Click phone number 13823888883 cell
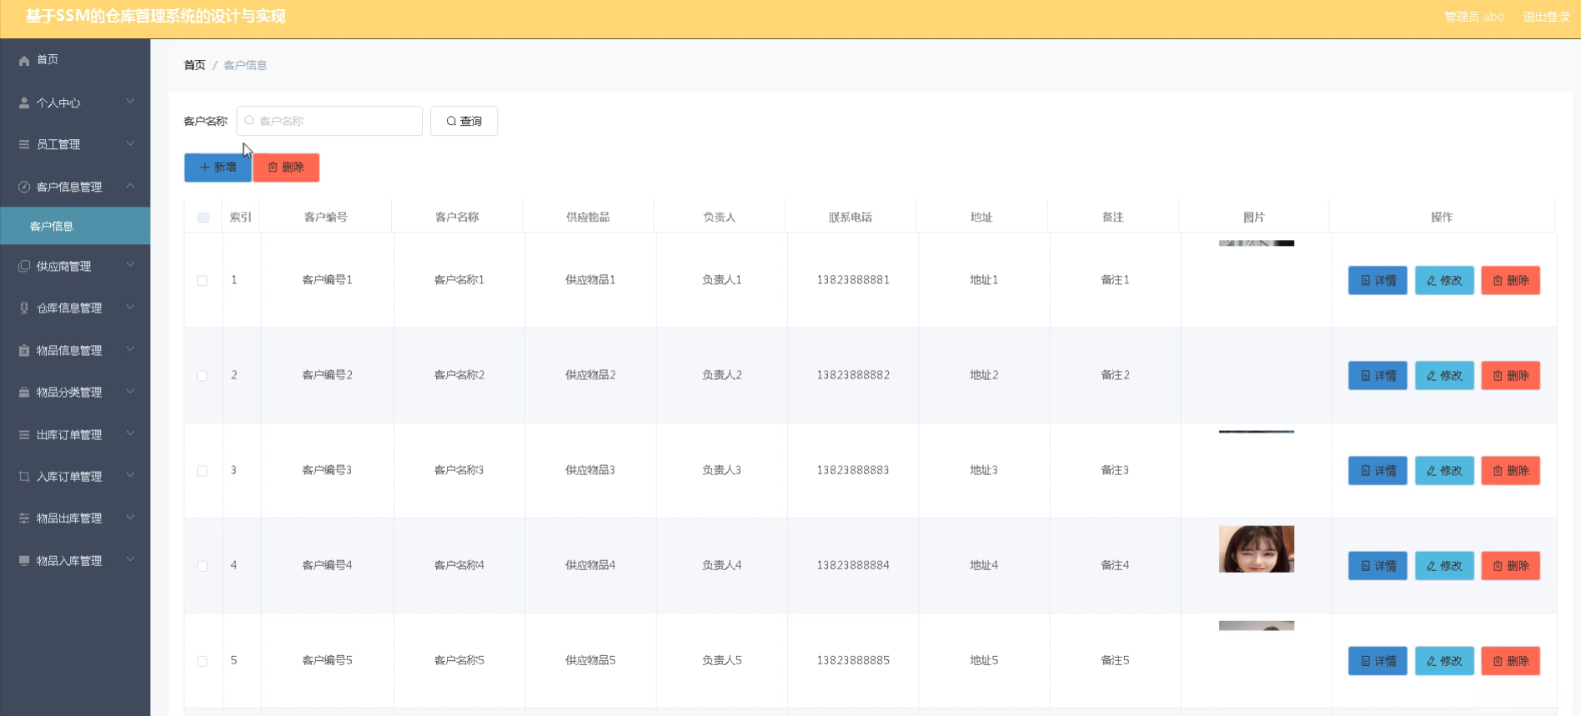 (x=852, y=470)
